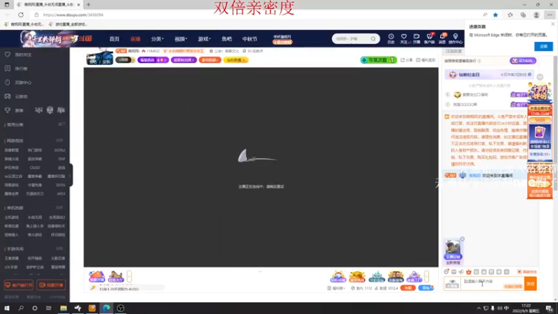
Task: Open the browser profile avatar icon
Action: coord(536,15)
